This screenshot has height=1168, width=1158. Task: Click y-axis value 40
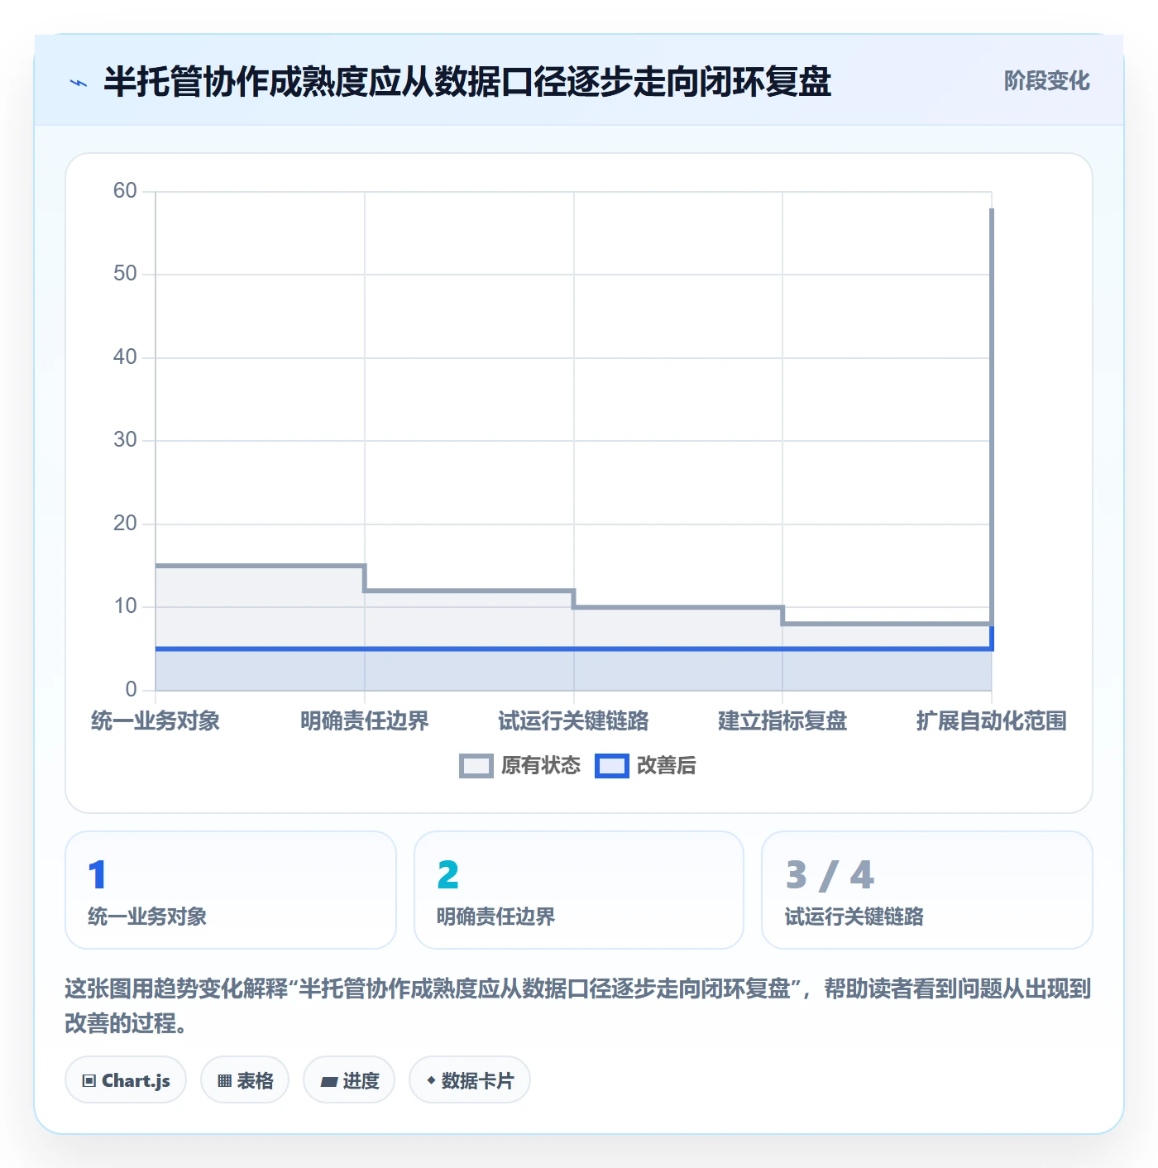[125, 357]
